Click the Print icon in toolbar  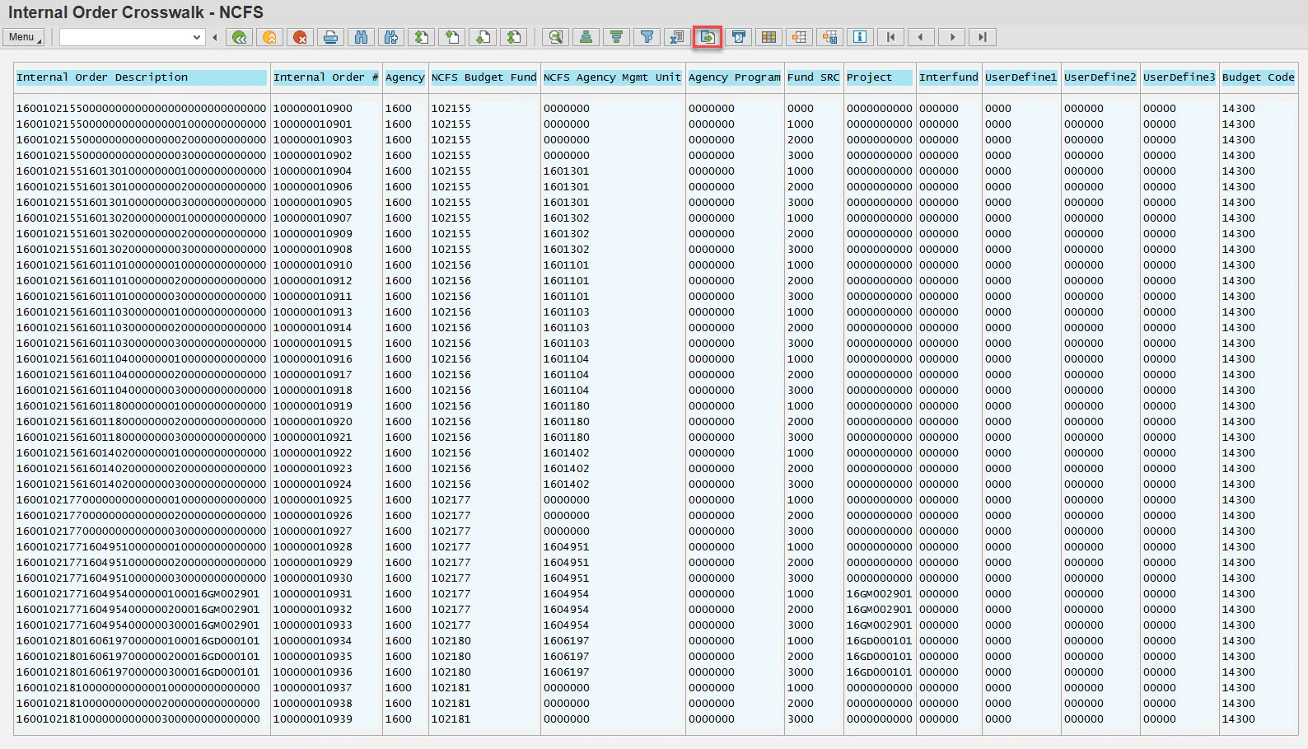pos(330,37)
